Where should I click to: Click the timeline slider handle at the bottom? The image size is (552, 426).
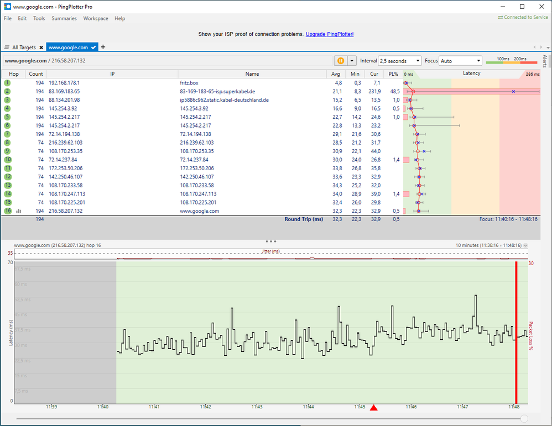point(524,419)
